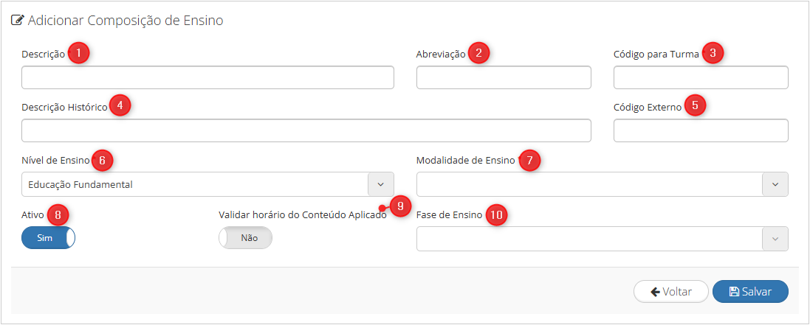Enable Validar horário do Conteúdo Aplicado switch

[x=245, y=238]
